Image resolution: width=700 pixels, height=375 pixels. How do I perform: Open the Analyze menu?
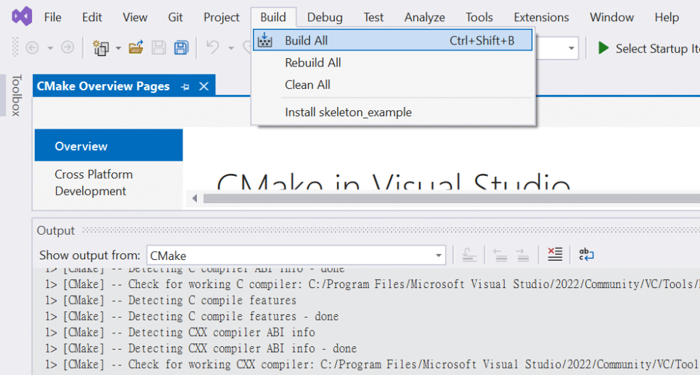tap(425, 17)
